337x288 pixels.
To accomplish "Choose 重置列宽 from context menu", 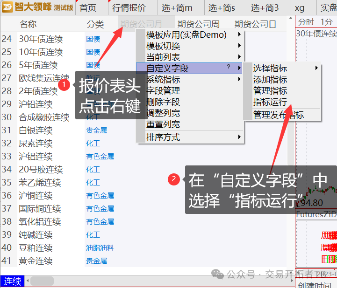I will pyautogui.click(x=190, y=124).
